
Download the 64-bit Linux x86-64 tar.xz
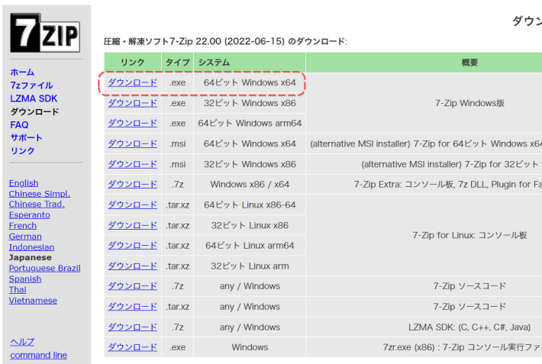tap(132, 205)
